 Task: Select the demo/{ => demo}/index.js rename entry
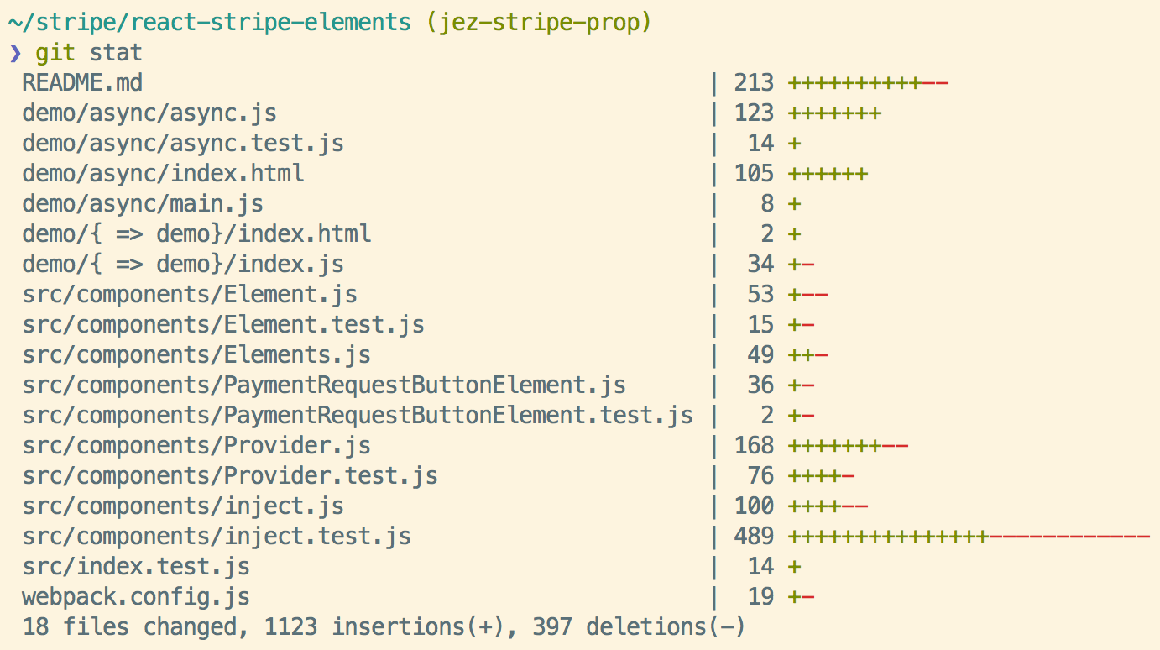click(x=183, y=265)
